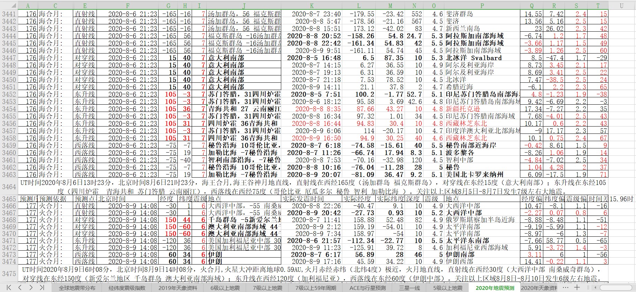Click the 俄罗斯堪察加半岛近海 cell
Image resolution: width=636 pixels, height=292 pixels.
pyautogui.click(x=482, y=220)
